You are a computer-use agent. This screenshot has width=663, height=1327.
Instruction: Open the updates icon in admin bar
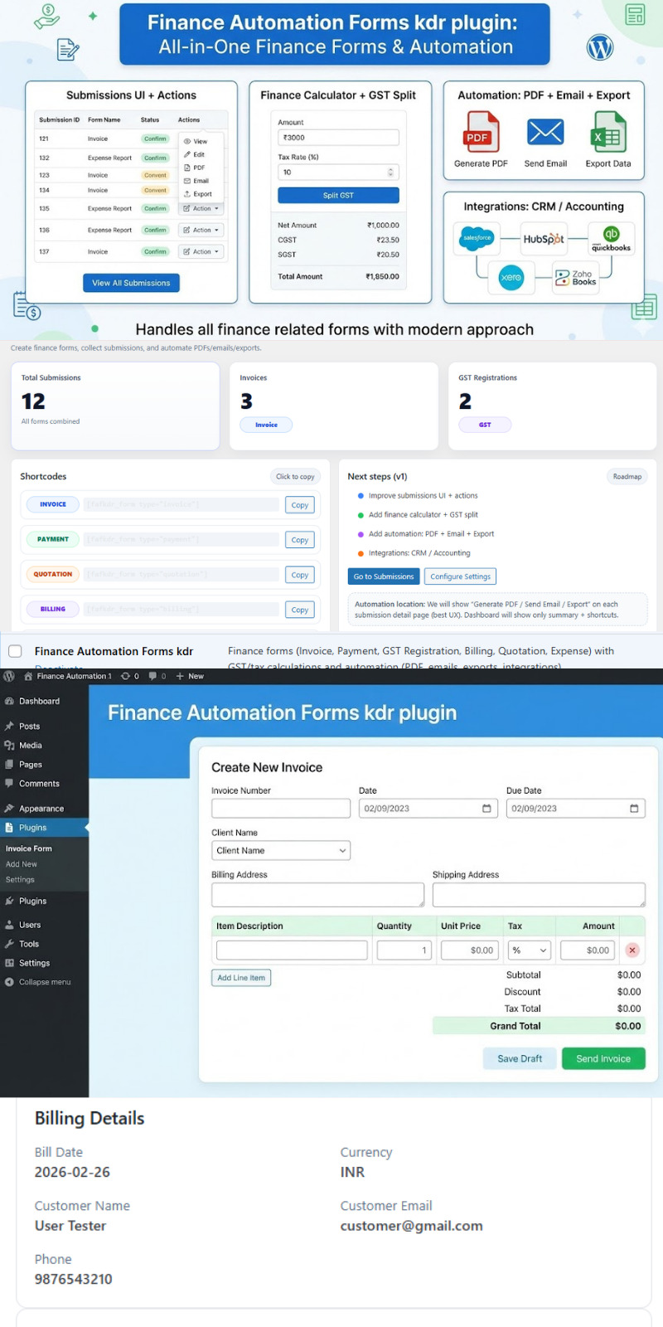click(x=125, y=676)
